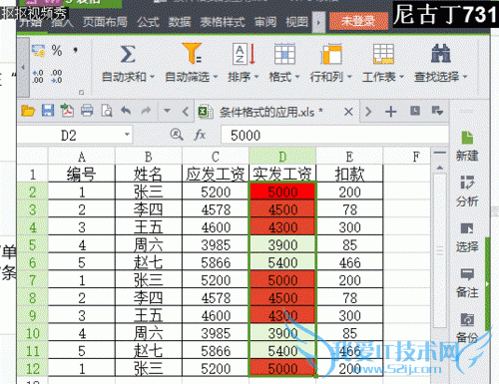Click the print icon
The image size is (499, 384).
(x=87, y=111)
